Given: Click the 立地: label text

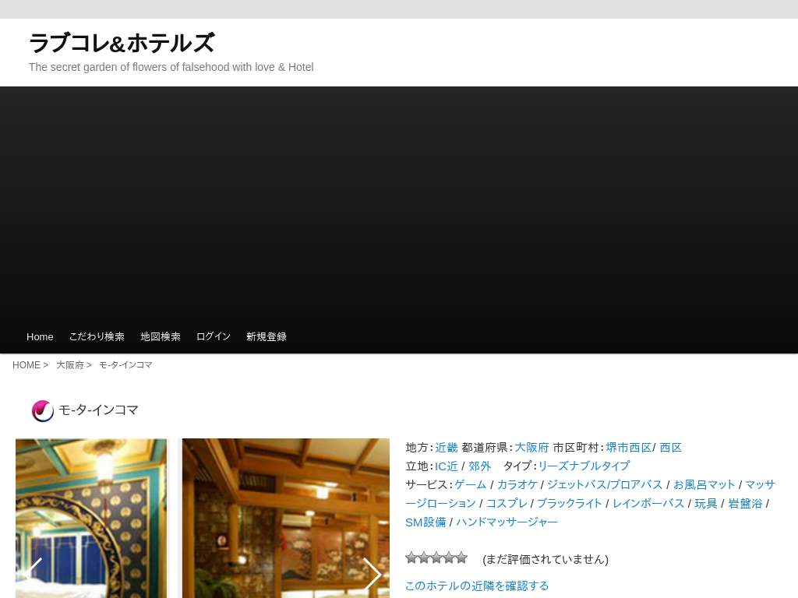Looking at the screenshot, I should [x=420, y=466].
